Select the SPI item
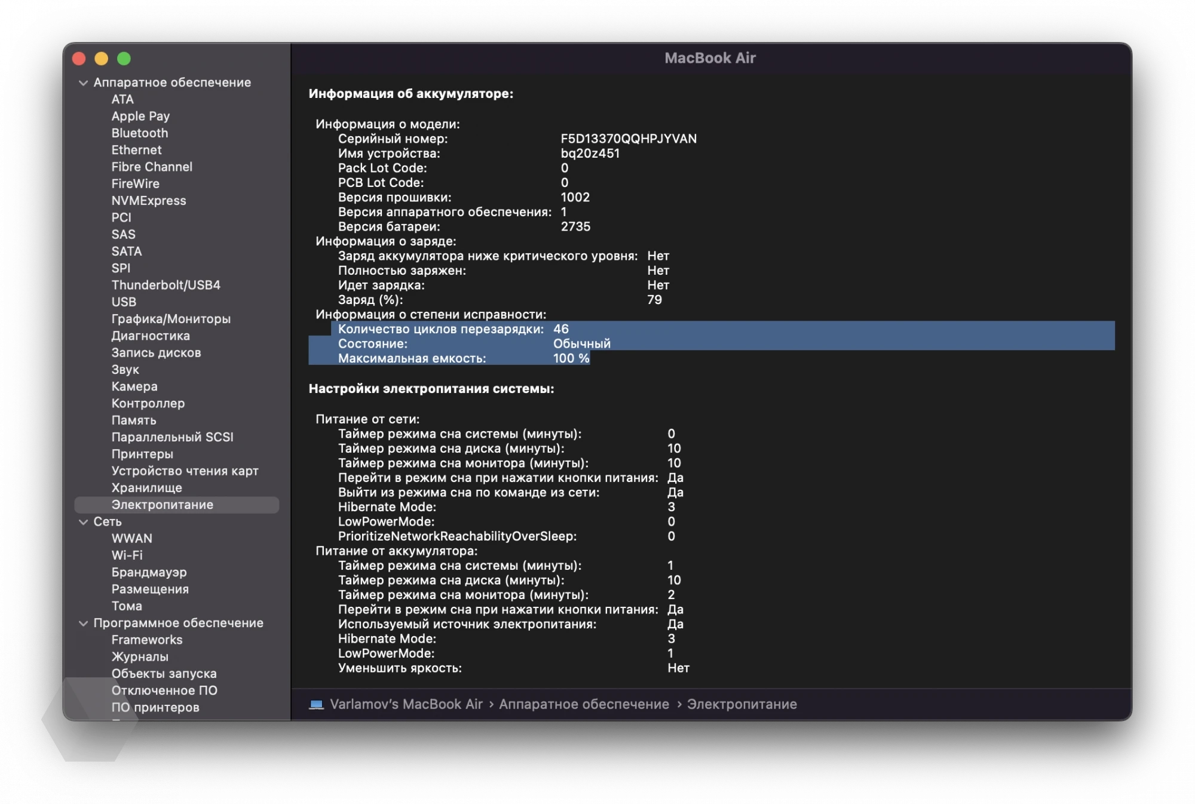The height and width of the screenshot is (804, 1195). click(121, 268)
